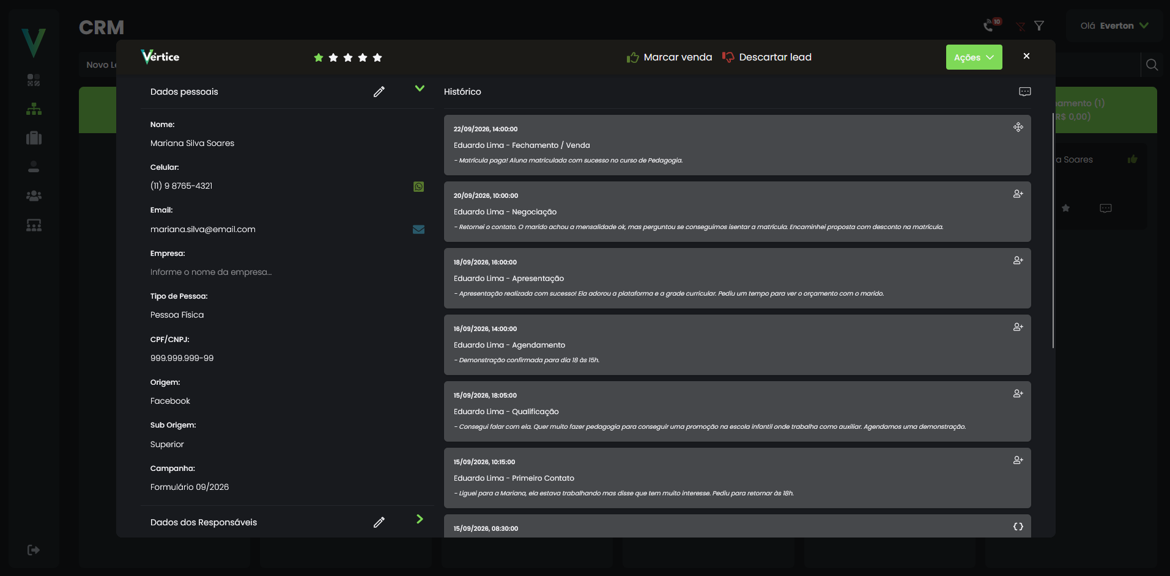Click the Primeiro Contato history entry title
The image size is (1170, 576).
[514, 478]
